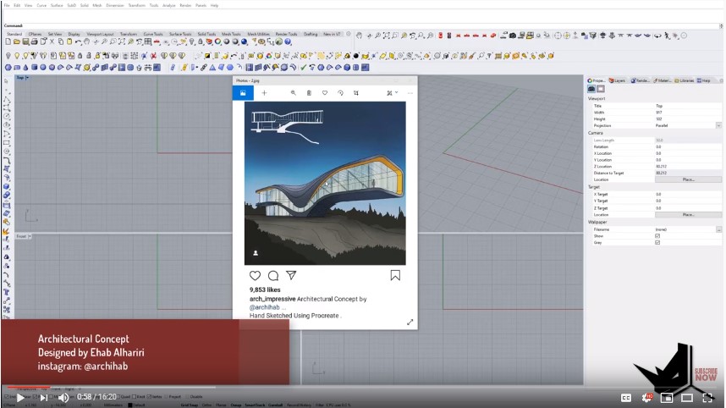Image resolution: width=726 pixels, height=408 pixels.
Task: Pan hand icon in Standard toolbar
Action: 86,41
